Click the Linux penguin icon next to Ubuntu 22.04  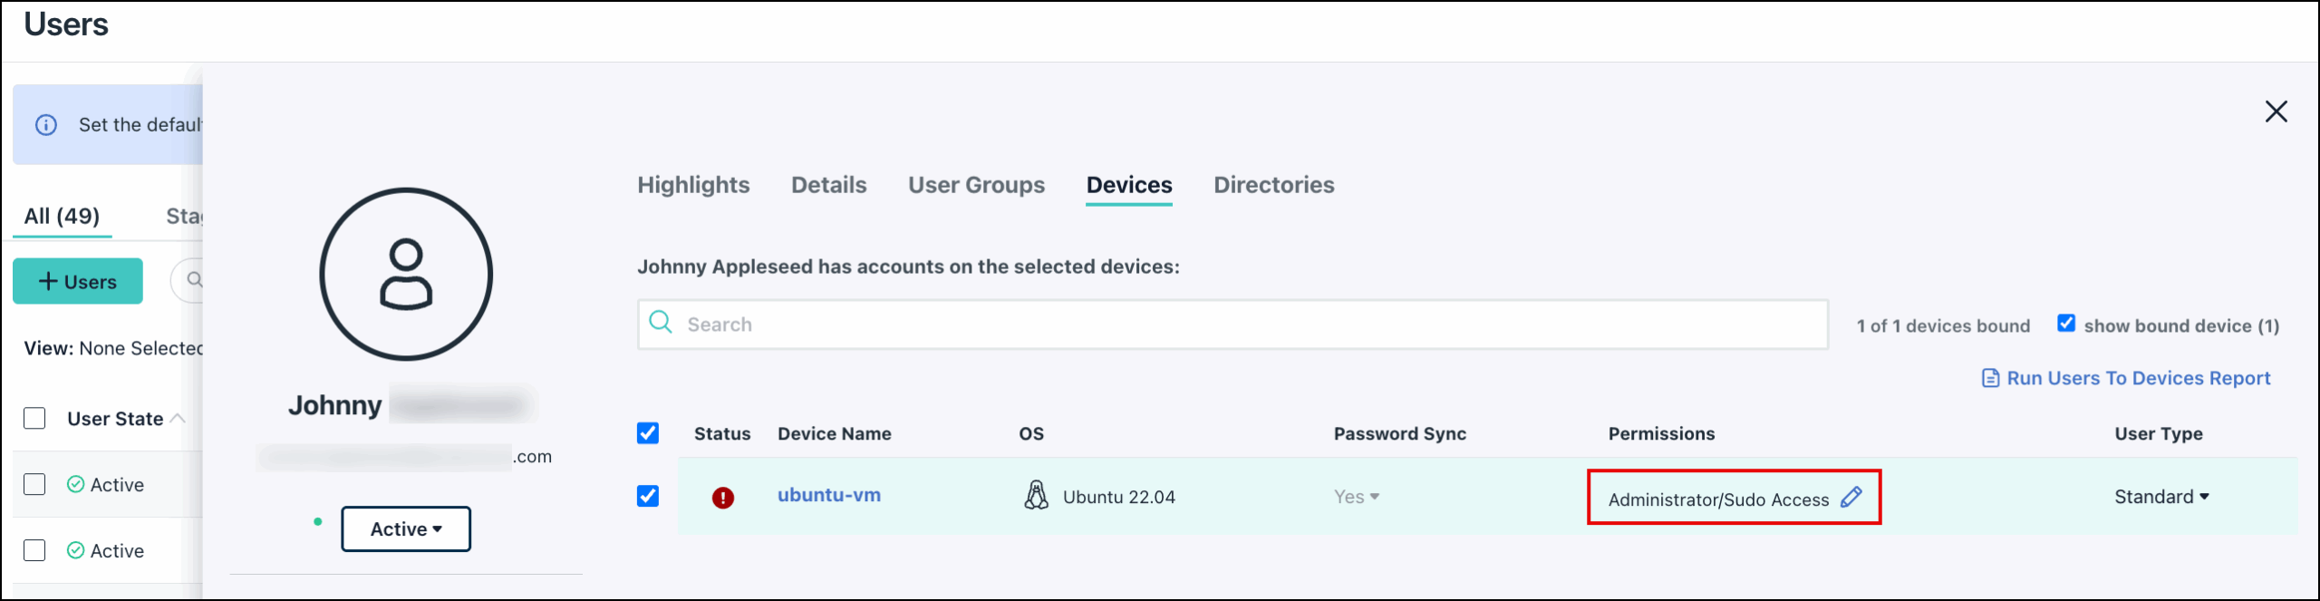1036,495
